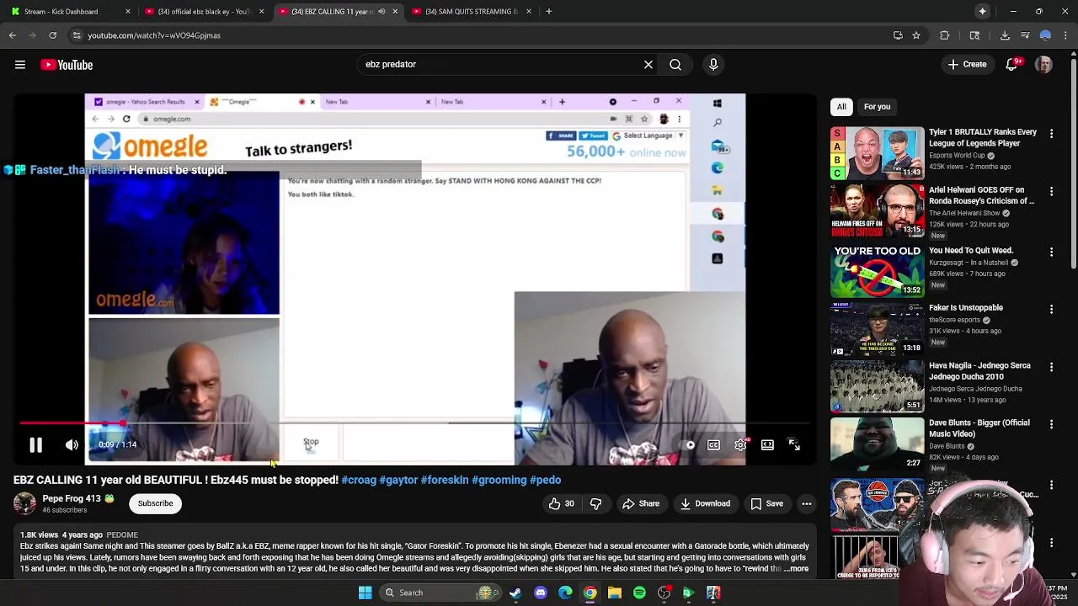Open 'Faker Is Unstoppable' video title
This screenshot has height=606, width=1078.
point(966,308)
